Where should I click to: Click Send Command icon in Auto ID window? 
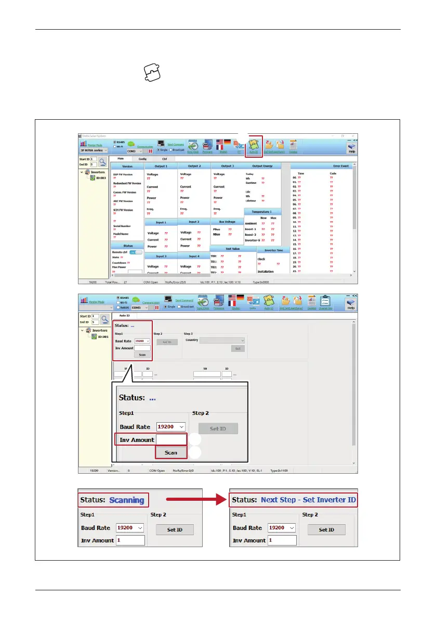click(x=168, y=299)
